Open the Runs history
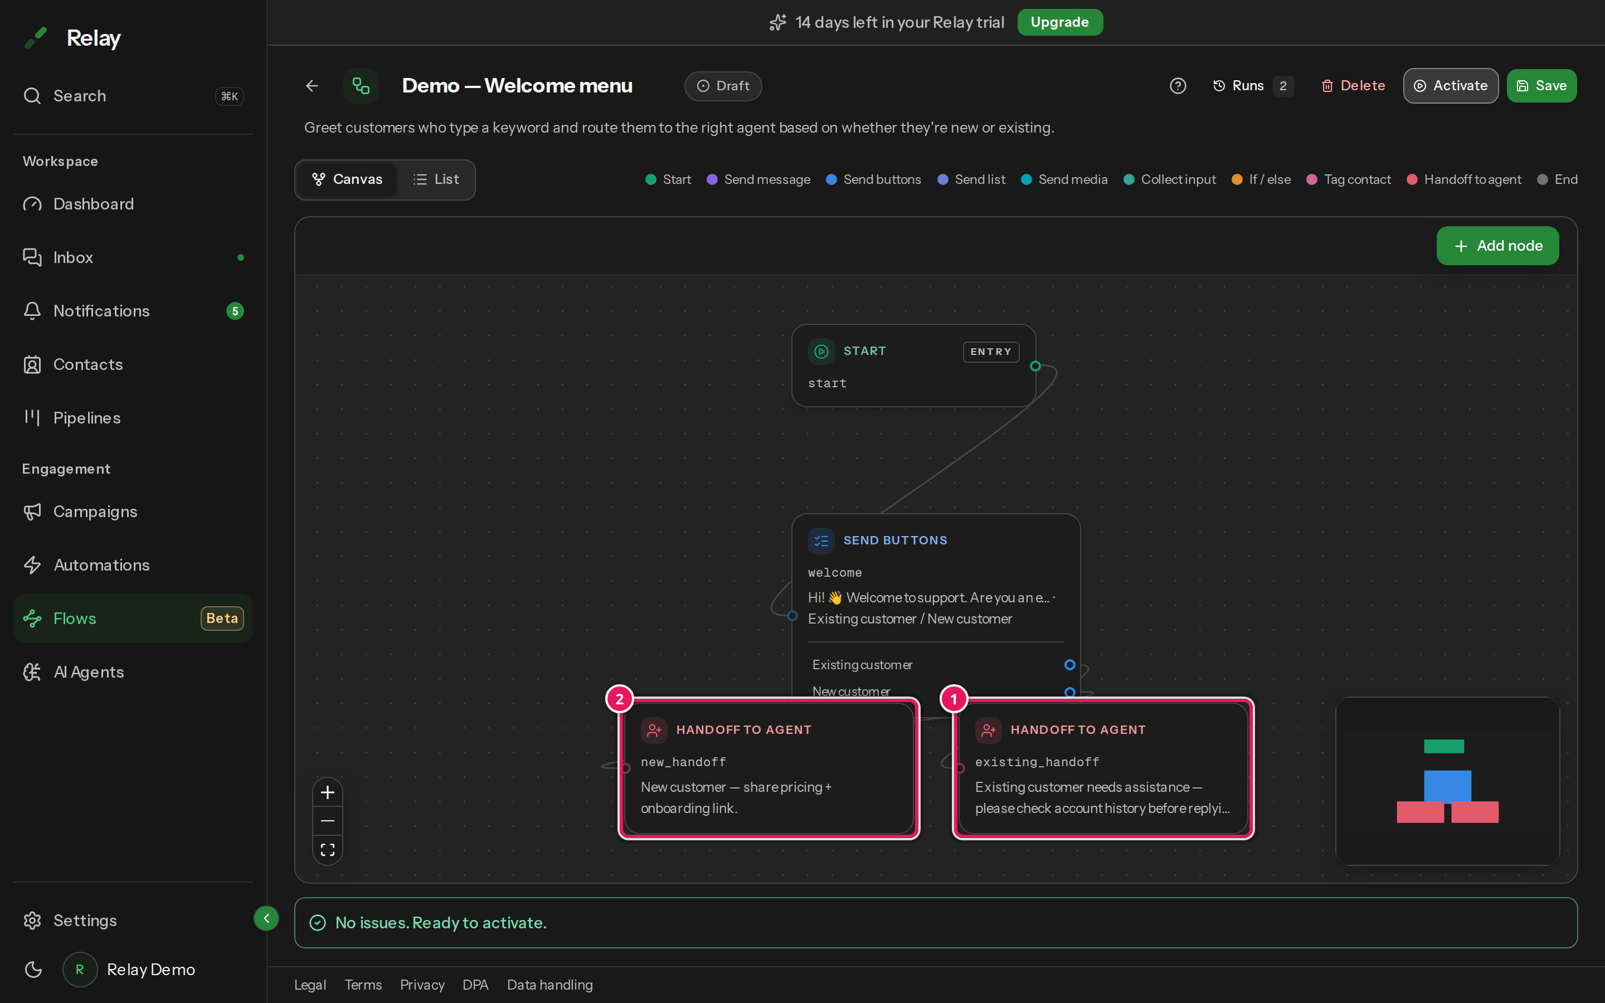This screenshot has width=1605, height=1003. pos(1252,86)
